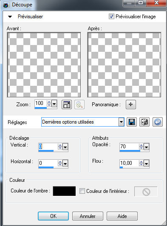Image resolution: width=167 pixels, height=226 pixels.
Task: Click the Découpe title bar app icon
Action: pos(6,5)
